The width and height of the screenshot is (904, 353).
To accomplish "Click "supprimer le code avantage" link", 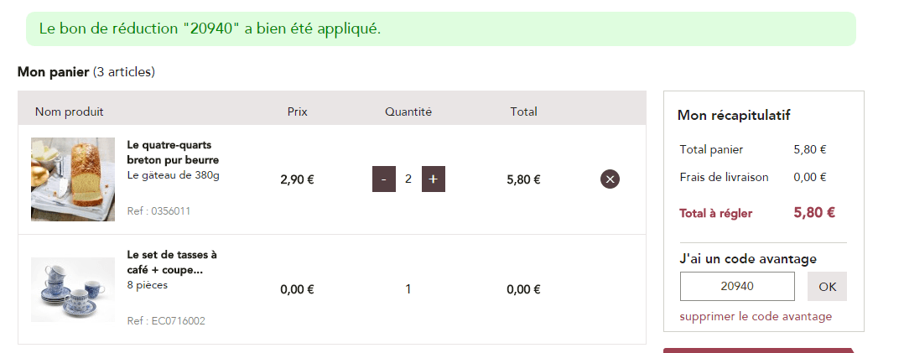I will pyautogui.click(x=756, y=316).
